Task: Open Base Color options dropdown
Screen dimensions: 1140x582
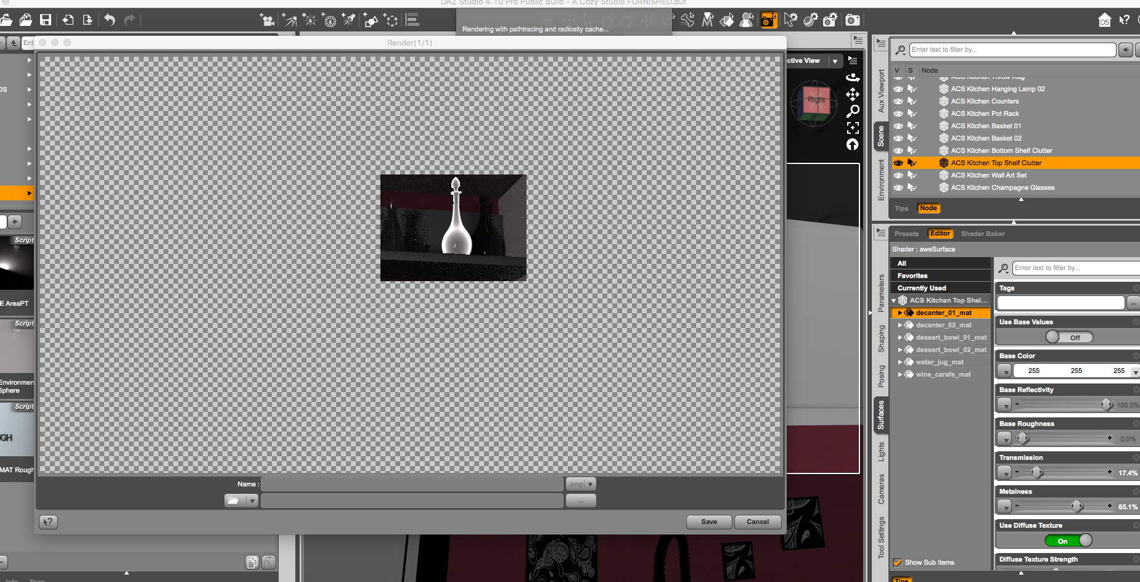Action: point(1004,371)
